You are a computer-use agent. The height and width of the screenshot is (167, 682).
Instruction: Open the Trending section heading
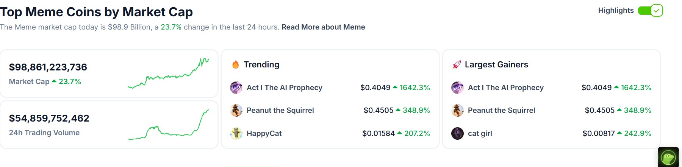pos(261,65)
